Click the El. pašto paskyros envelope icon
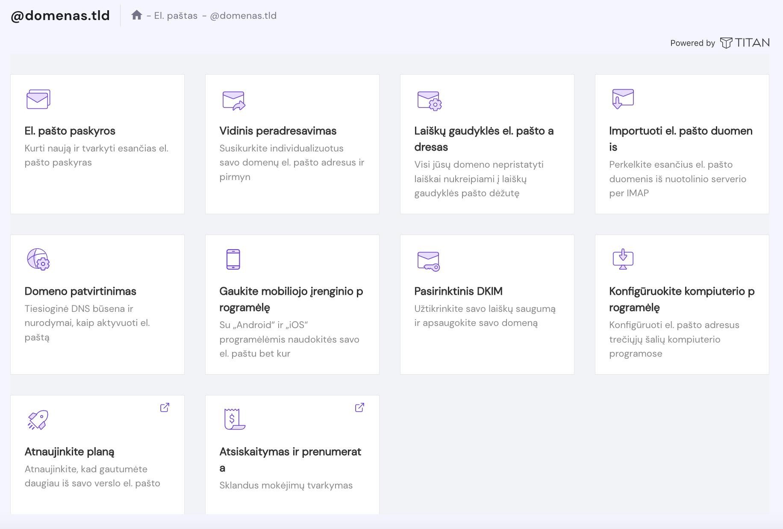The width and height of the screenshot is (783, 529). (38, 99)
